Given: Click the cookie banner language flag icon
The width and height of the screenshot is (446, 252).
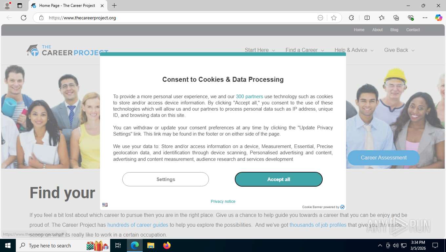Looking at the screenshot, I should (105, 205).
